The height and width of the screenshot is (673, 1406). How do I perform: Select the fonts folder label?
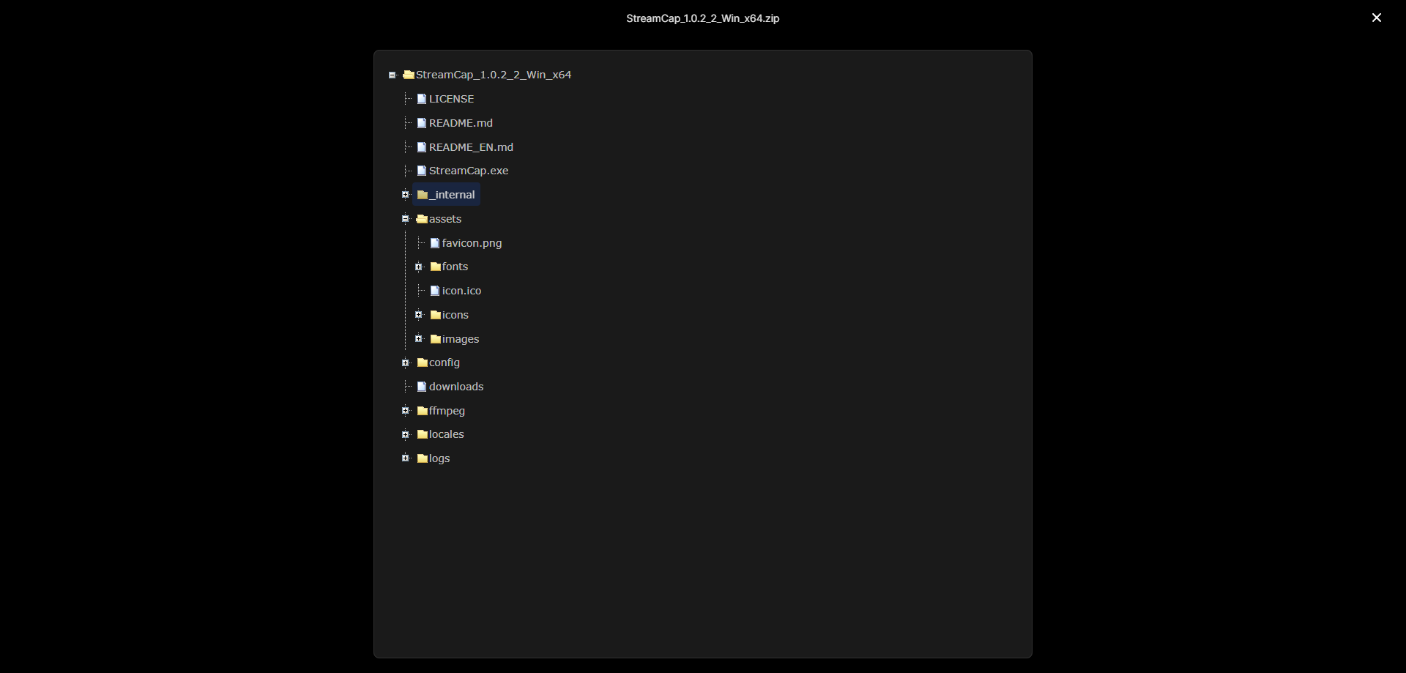coord(455,267)
